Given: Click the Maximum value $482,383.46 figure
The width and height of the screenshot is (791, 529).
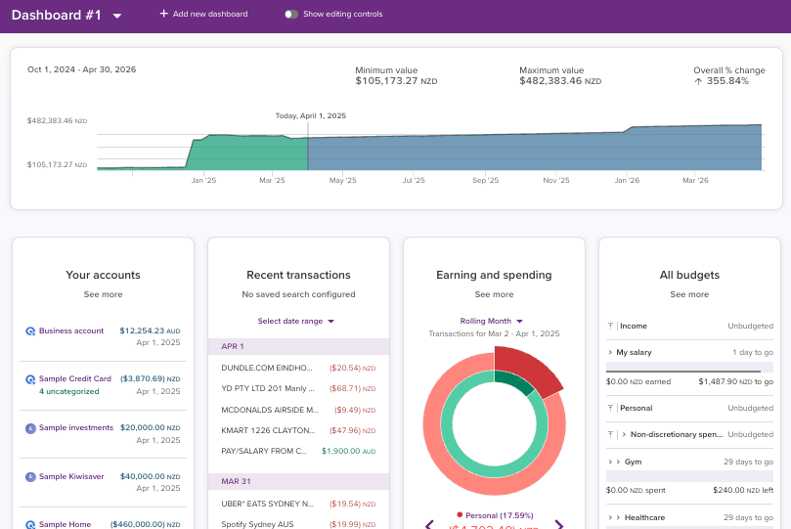Looking at the screenshot, I should click(560, 81).
